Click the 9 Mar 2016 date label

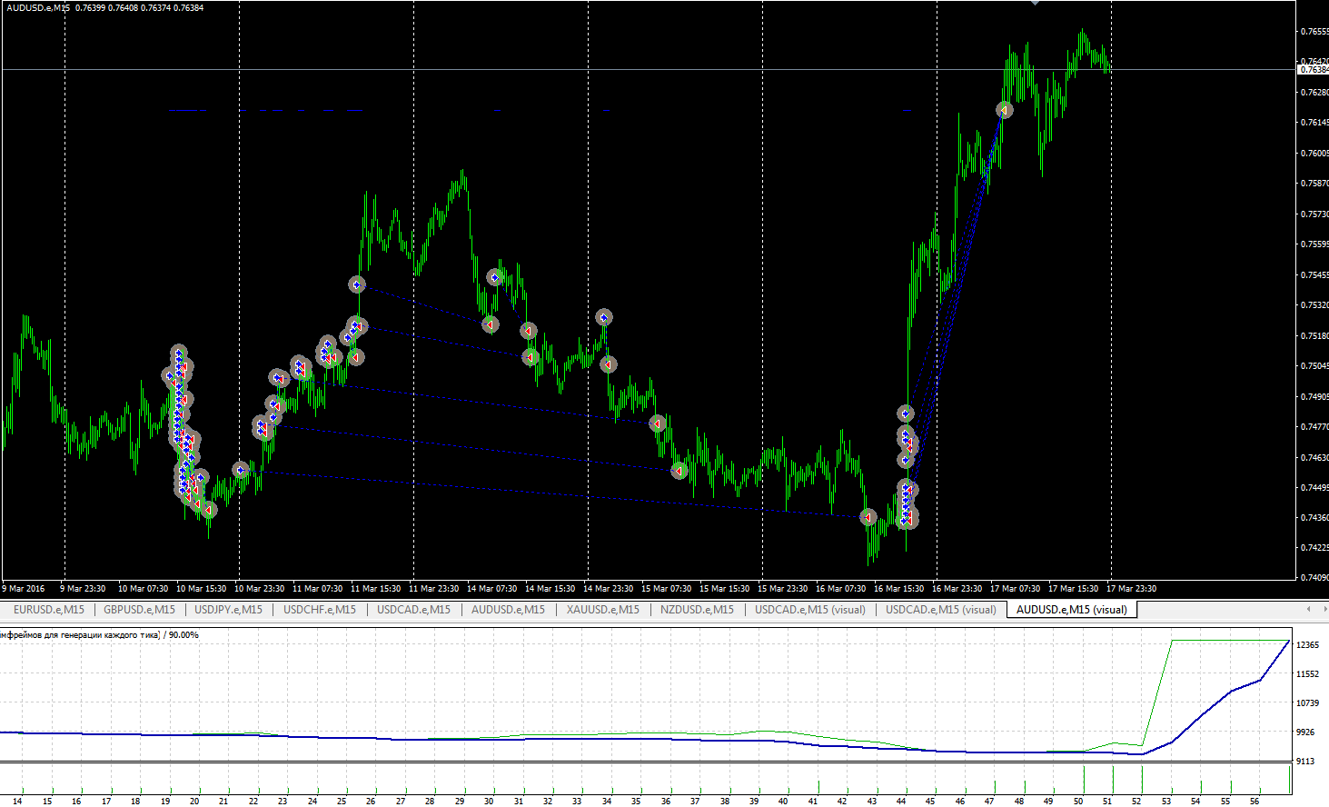pyautogui.click(x=25, y=589)
